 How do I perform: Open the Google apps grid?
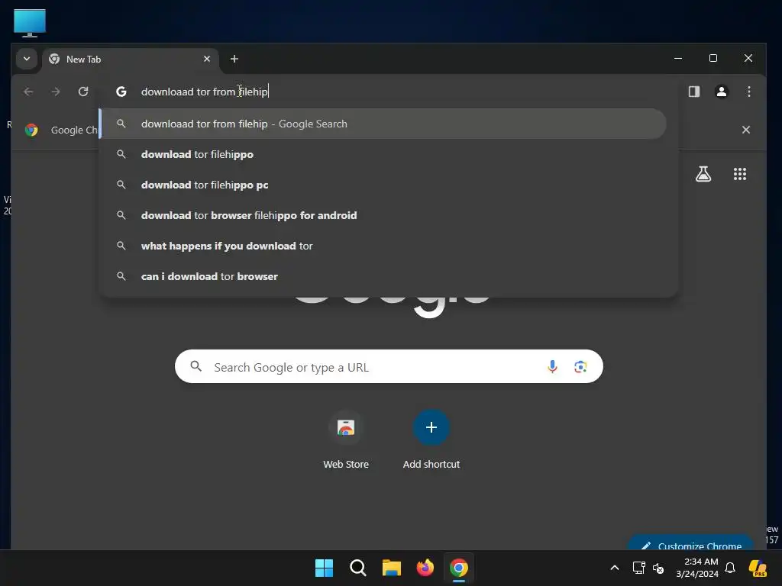[739, 174]
